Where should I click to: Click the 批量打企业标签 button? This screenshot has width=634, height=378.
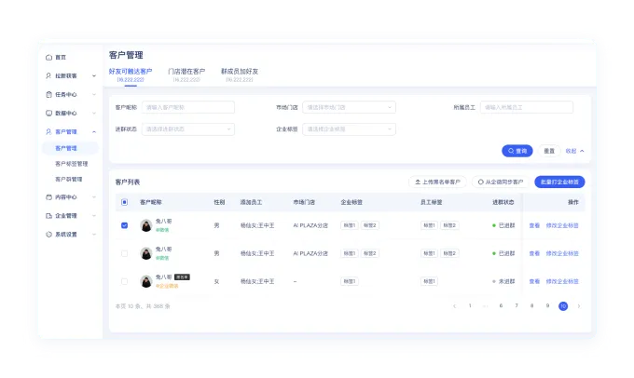[x=559, y=182]
